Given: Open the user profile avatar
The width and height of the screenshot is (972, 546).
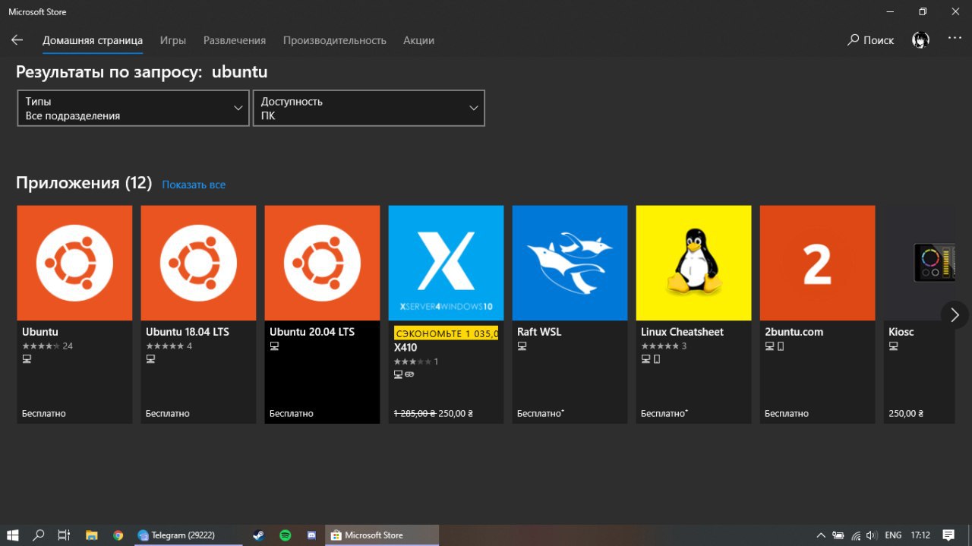Looking at the screenshot, I should (920, 40).
